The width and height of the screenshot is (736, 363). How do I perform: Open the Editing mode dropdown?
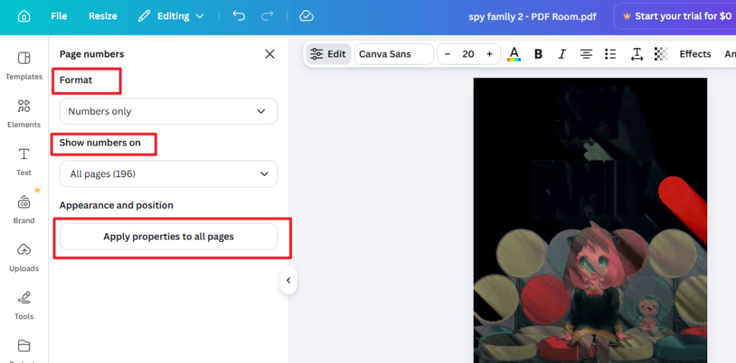171,16
